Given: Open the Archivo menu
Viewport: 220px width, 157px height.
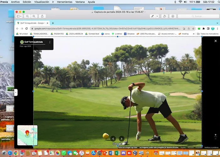Looking at the screenshot, I should pos(15,2).
